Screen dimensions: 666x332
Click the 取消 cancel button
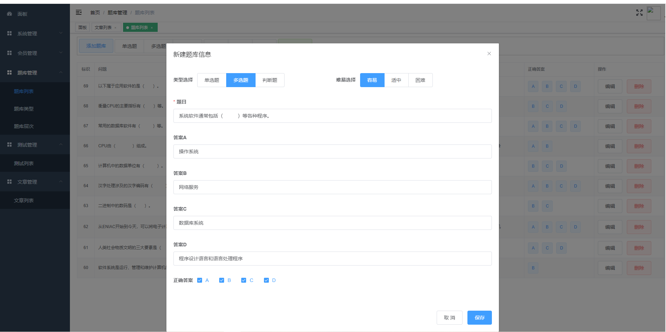point(450,318)
